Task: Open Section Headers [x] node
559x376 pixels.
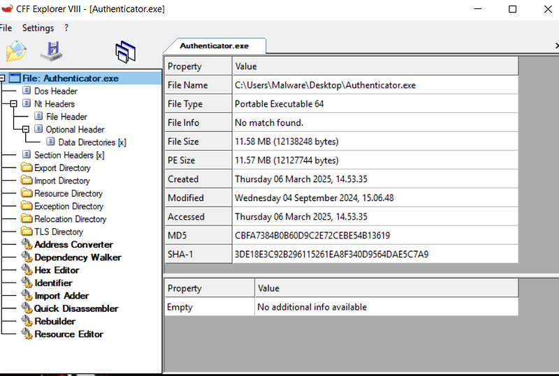Action: coord(69,156)
